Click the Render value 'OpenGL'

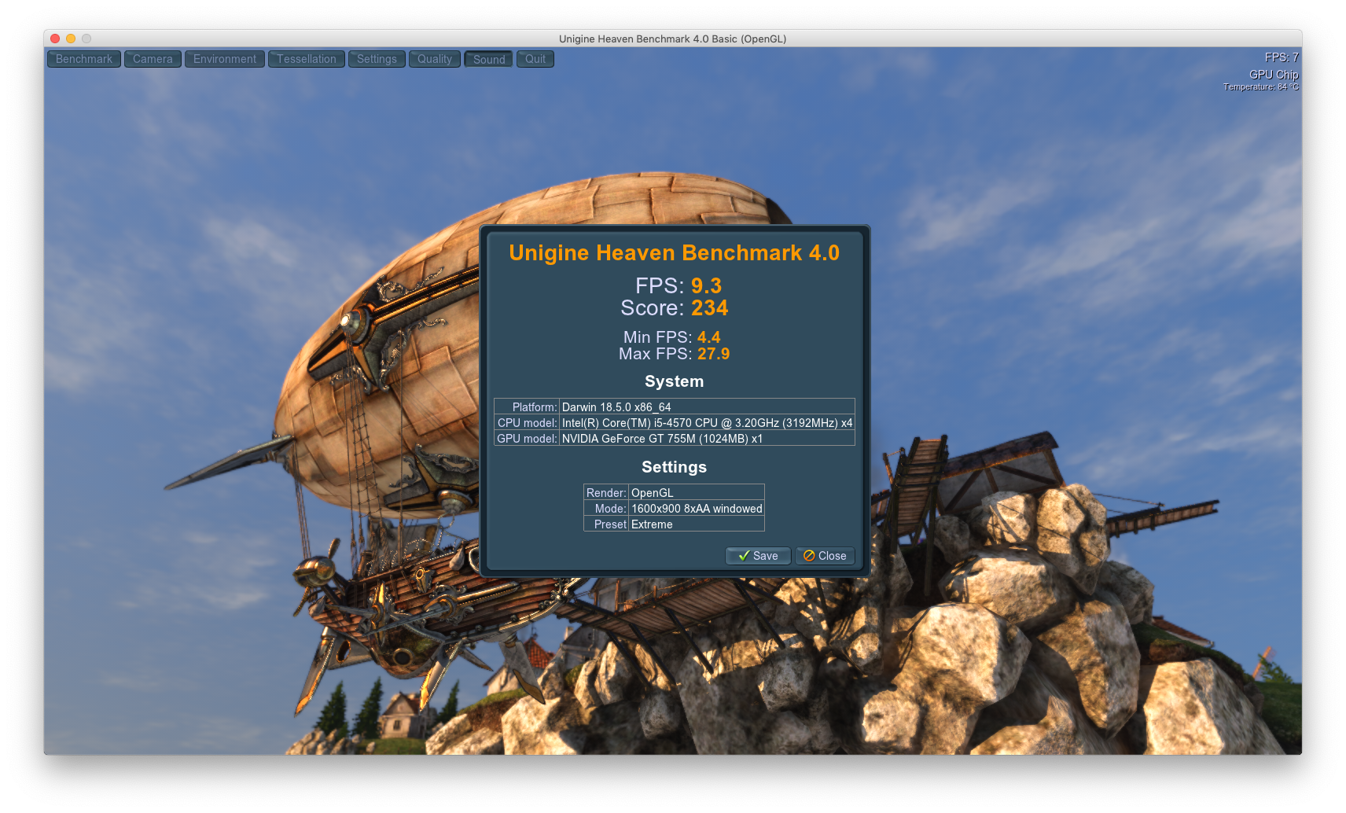[x=653, y=493]
